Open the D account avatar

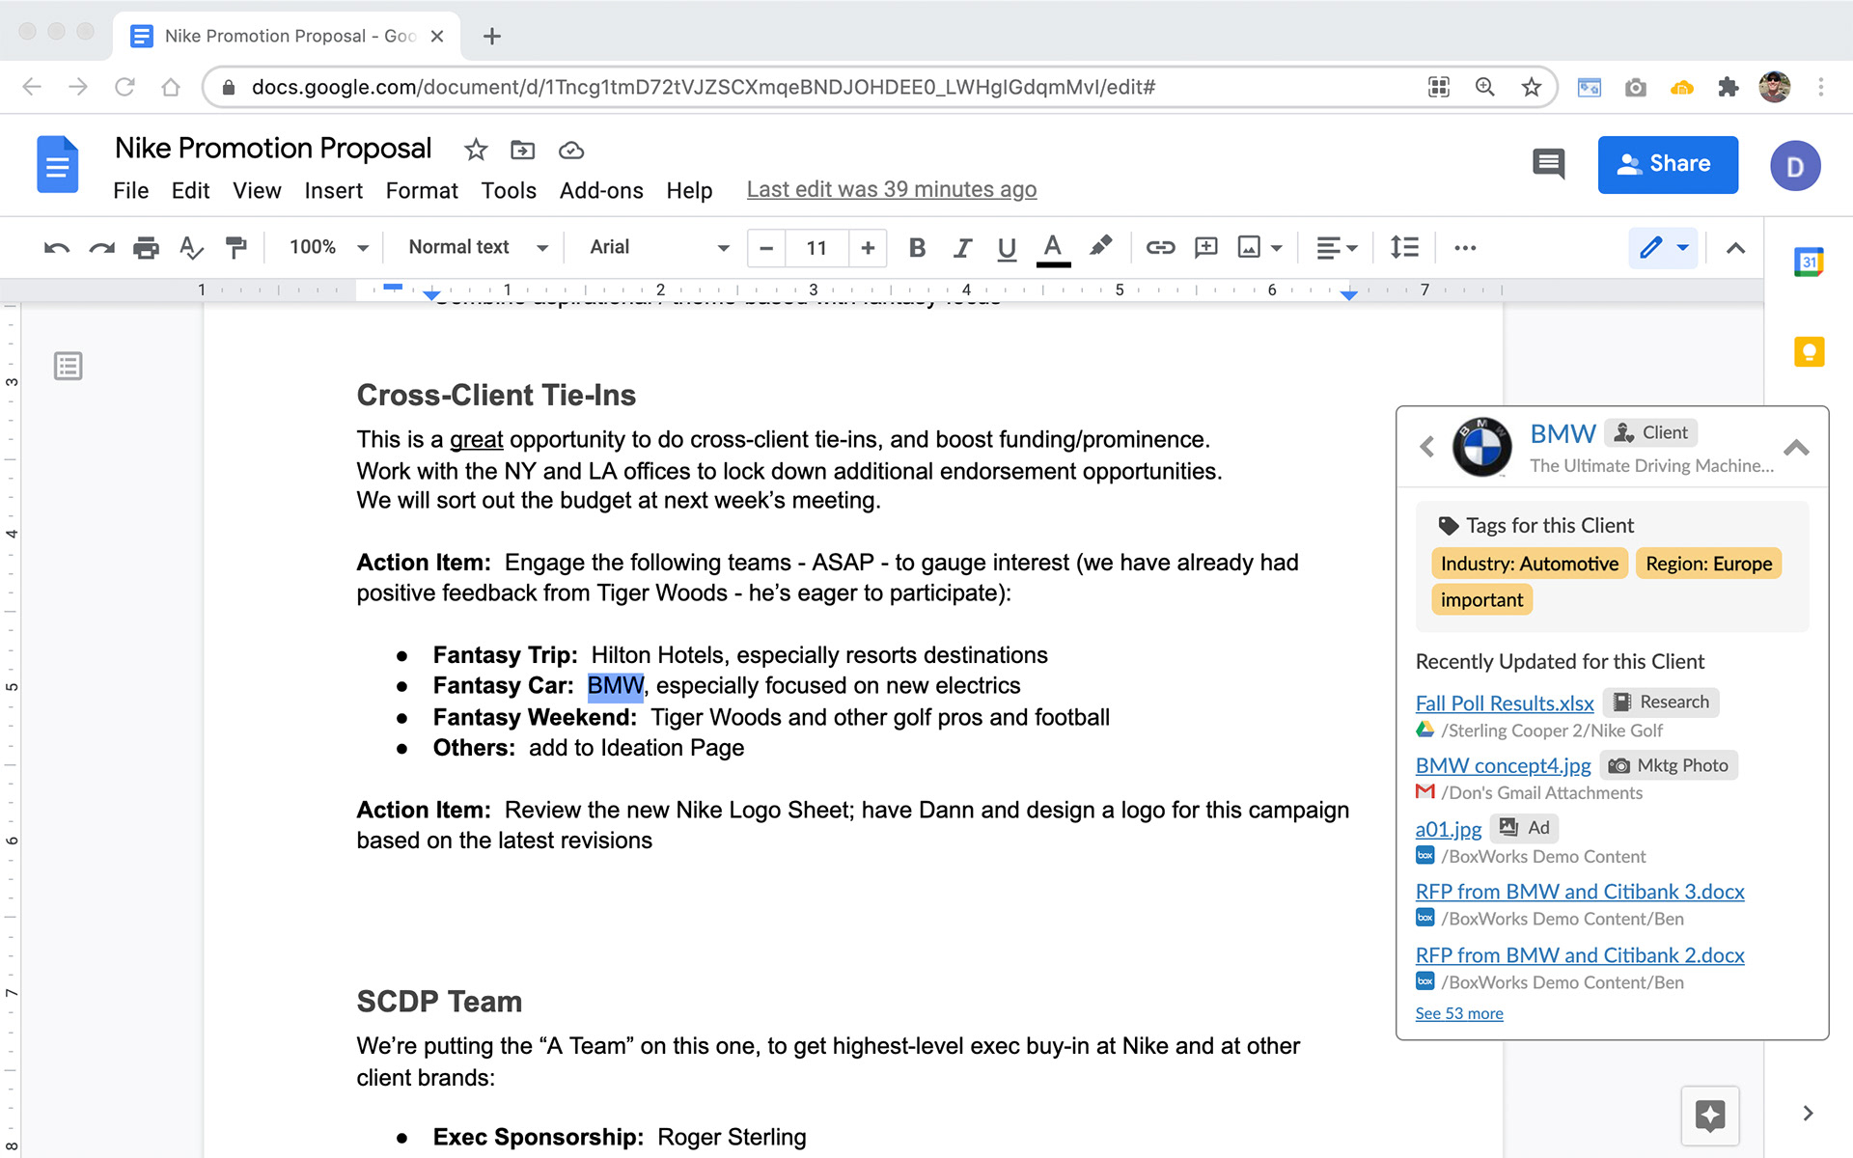(x=1795, y=166)
